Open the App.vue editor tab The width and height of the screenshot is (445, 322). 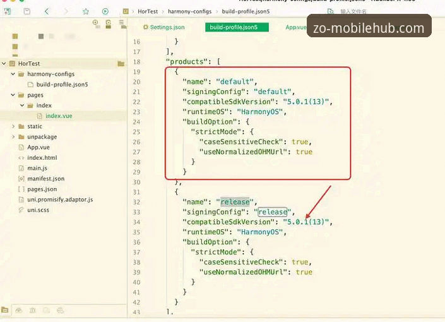pos(296,27)
